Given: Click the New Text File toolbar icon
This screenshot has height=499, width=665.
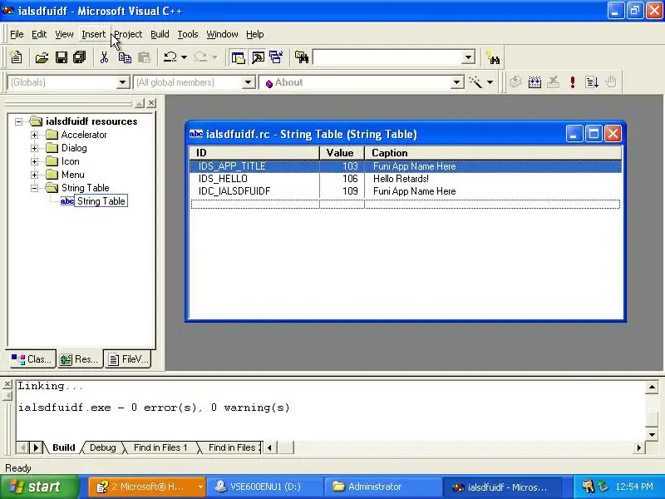Looking at the screenshot, I should pyautogui.click(x=16, y=57).
